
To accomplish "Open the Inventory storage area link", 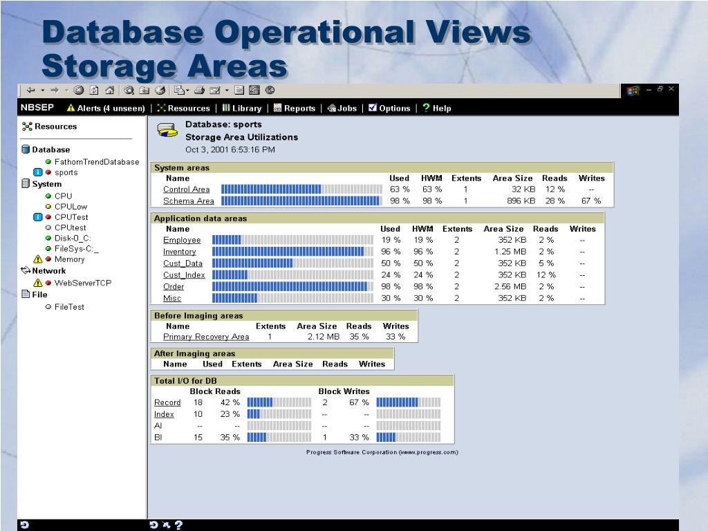I will tap(180, 252).
